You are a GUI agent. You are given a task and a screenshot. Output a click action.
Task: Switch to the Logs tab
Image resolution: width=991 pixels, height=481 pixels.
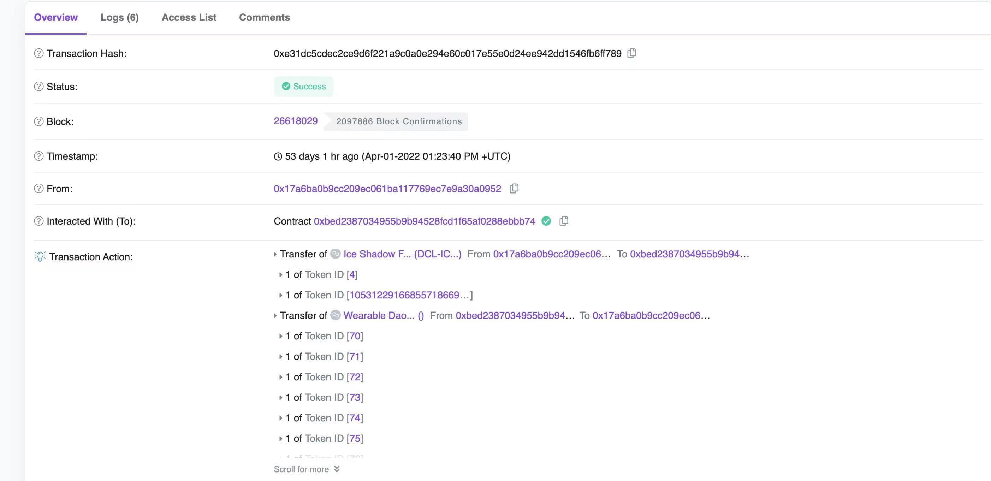pos(119,17)
